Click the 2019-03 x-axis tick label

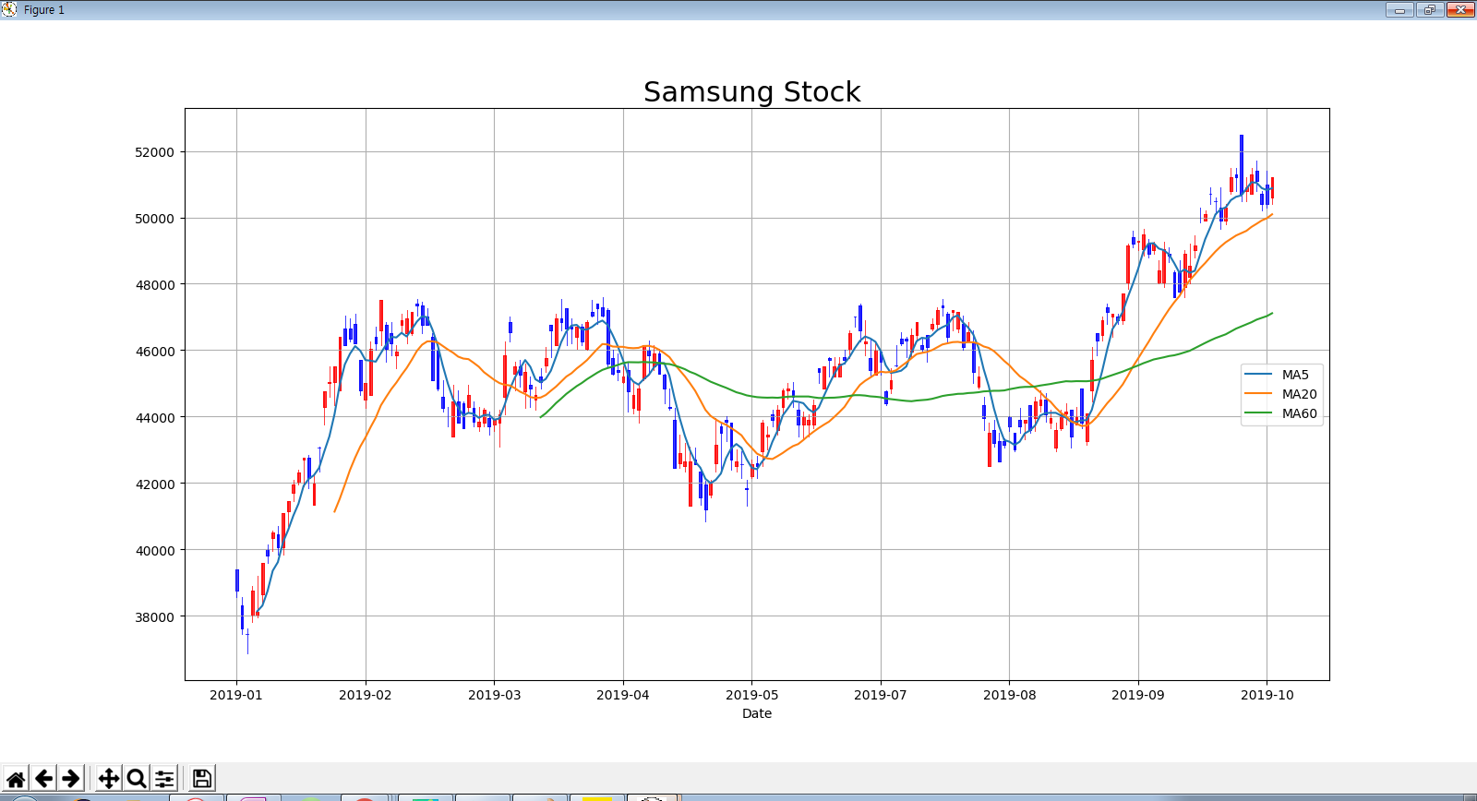click(494, 695)
